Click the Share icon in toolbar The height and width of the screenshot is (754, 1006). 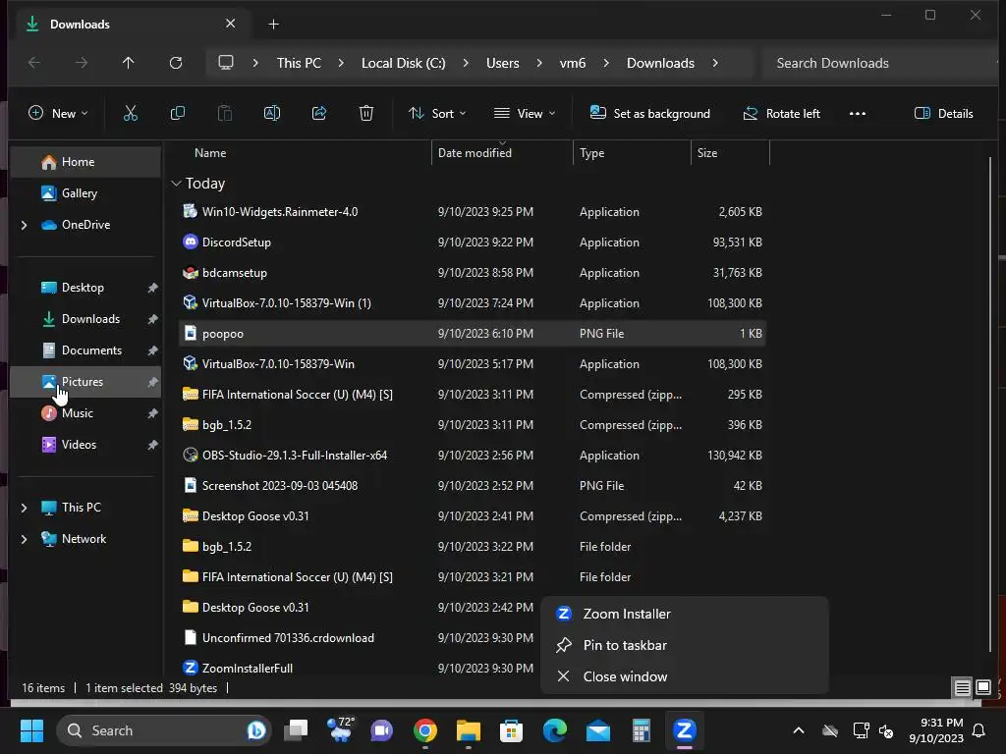[319, 114]
